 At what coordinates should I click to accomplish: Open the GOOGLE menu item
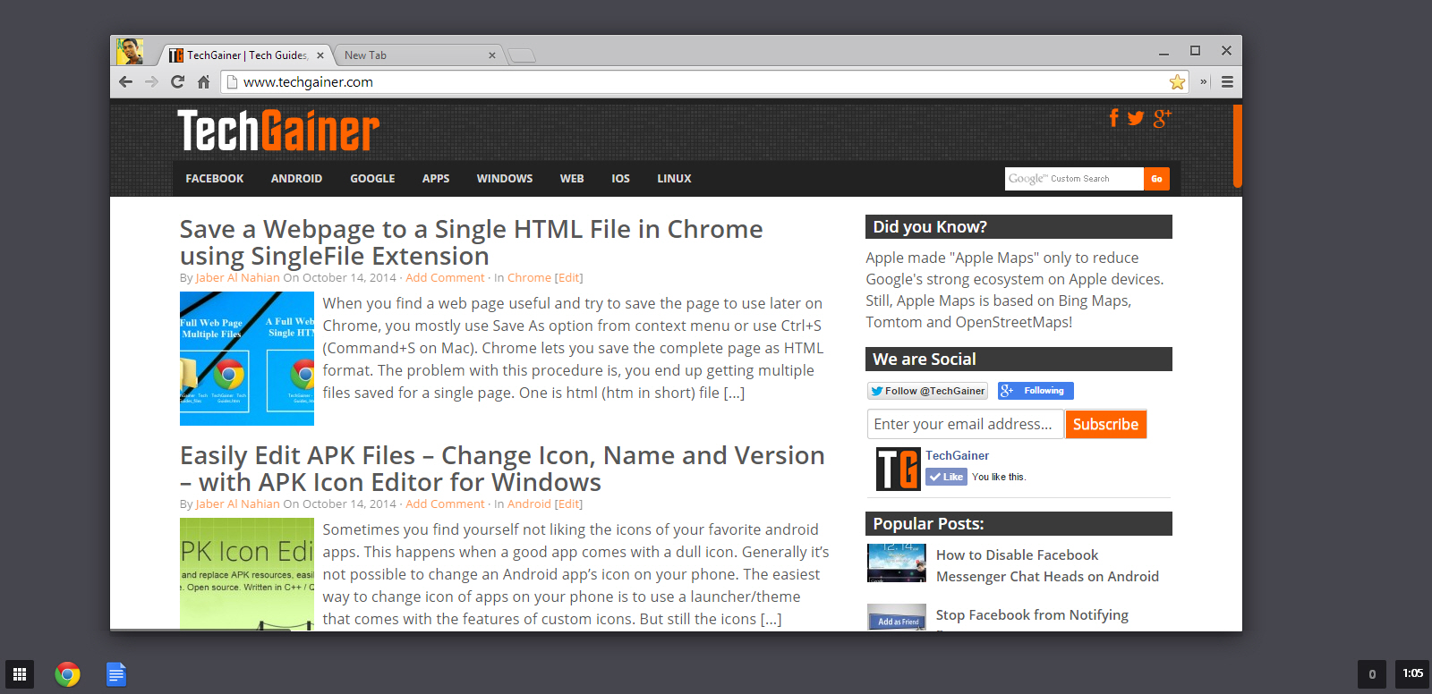click(x=372, y=179)
